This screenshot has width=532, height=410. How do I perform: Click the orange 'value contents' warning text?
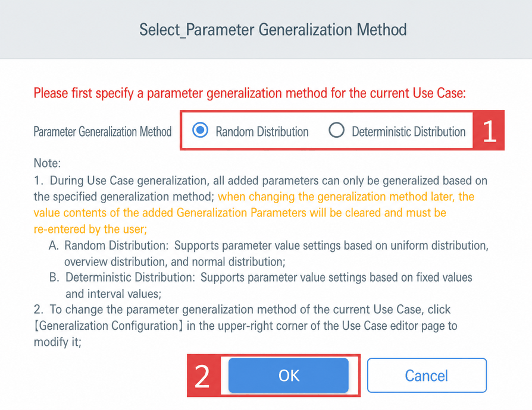pyautogui.click(x=240, y=213)
